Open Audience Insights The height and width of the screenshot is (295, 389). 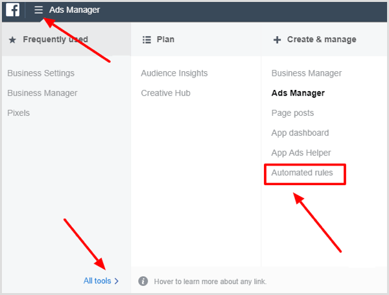(174, 73)
